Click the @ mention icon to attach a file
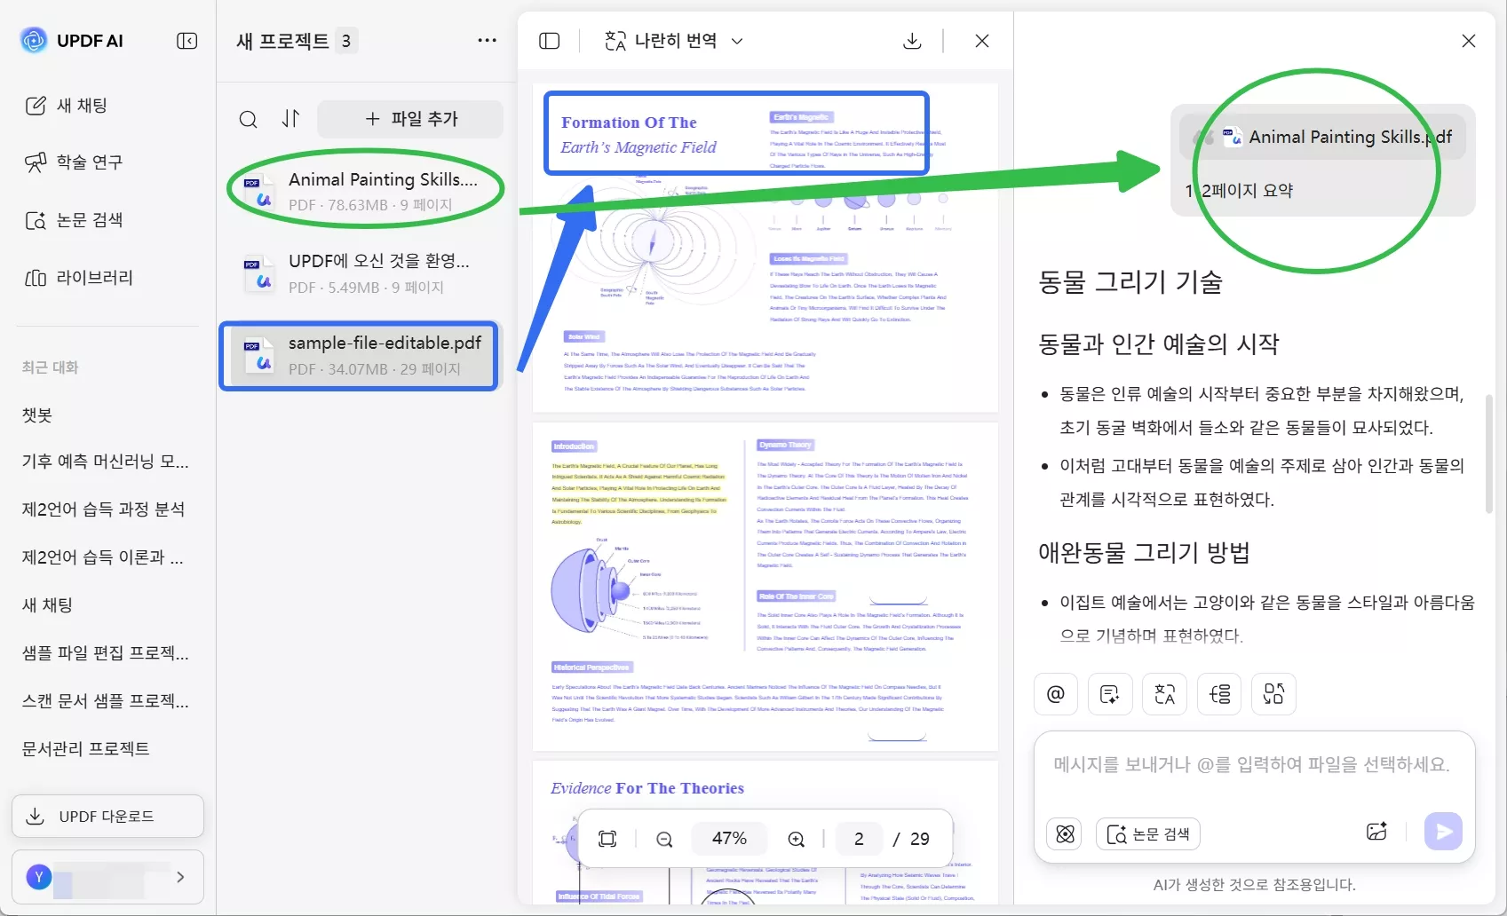1507x916 pixels. click(1055, 694)
